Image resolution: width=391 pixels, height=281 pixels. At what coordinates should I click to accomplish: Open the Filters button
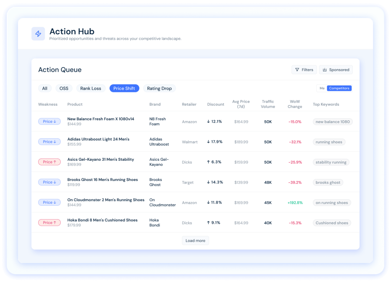click(304, 70)
